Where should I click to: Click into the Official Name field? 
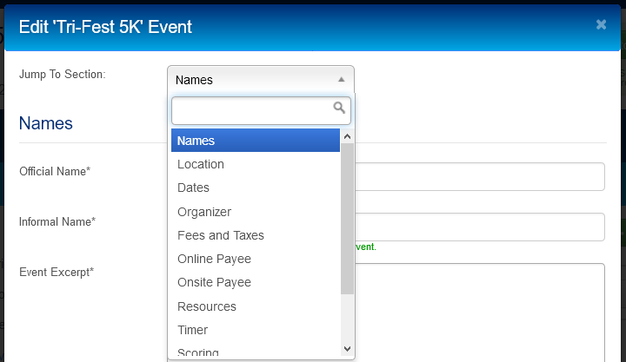click(479, 176)
